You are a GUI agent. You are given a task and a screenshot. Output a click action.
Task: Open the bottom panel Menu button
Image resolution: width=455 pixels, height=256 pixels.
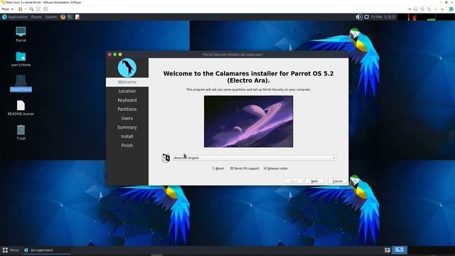point(11,250)
